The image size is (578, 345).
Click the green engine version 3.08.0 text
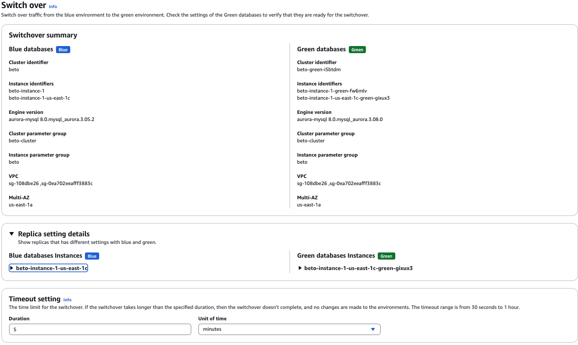339,120
